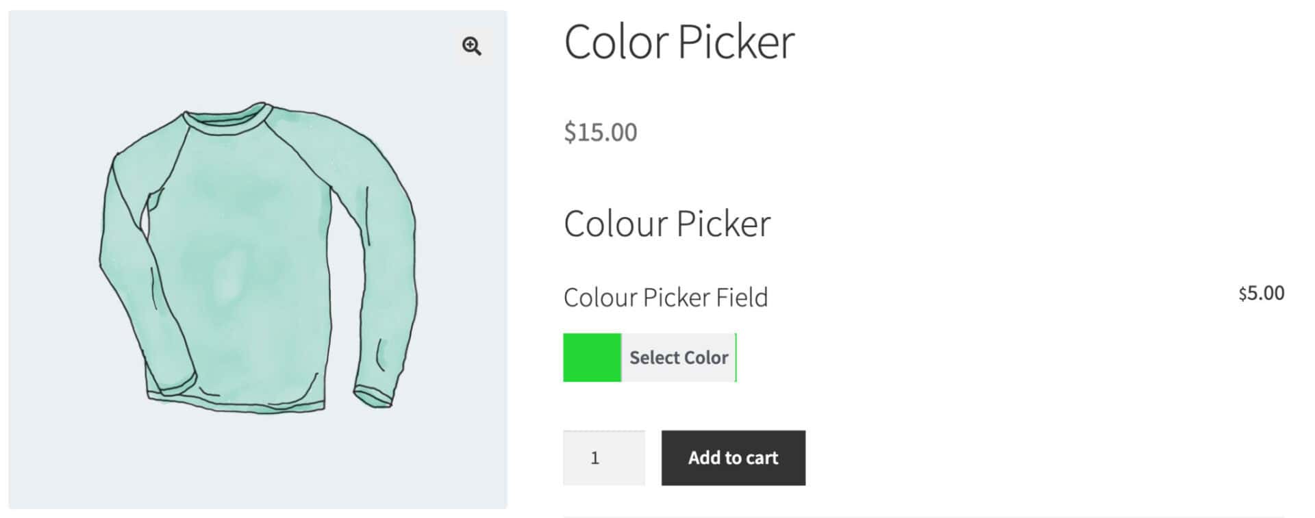Click the Colour Picker Field label
The width and height of the screenshot is (1315, 518).
(665, 297)
